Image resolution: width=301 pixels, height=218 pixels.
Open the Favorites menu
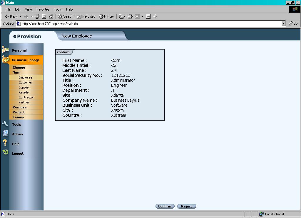[43, 9]
